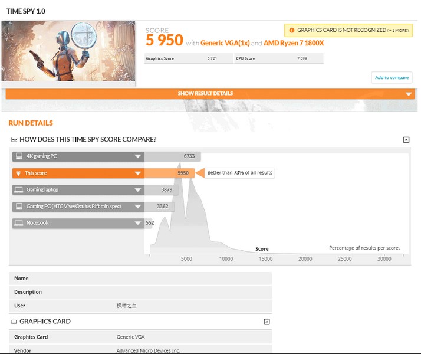Click the Name row label
The image size is (421, 354).
21,278
